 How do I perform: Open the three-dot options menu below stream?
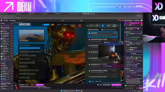[x=122, y=87]
